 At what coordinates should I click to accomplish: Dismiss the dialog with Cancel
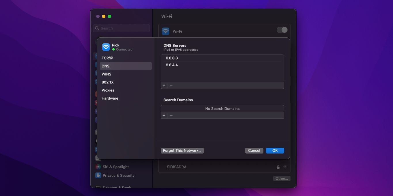pyautogui.click(x=254, y=150)
